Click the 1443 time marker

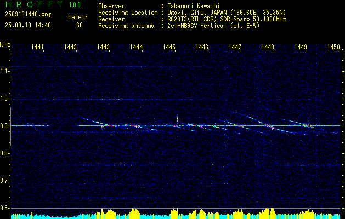(103, 47)
